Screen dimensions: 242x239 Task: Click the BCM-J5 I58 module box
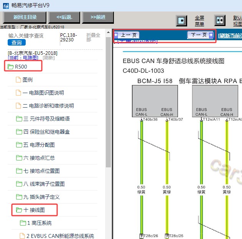(x=155, y=101)
